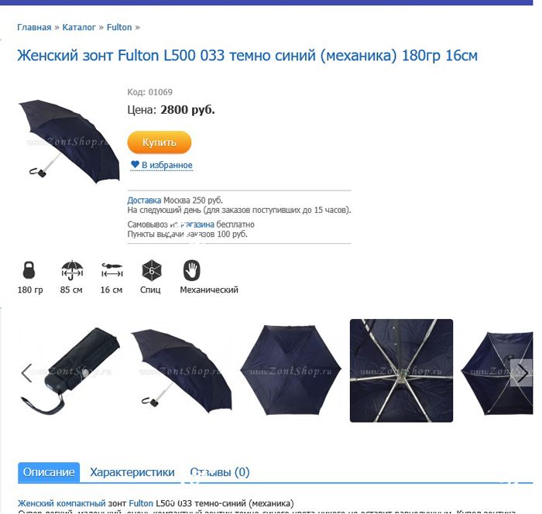
Task: Select the folded umbrella thumbnail
Action: click(x=70, y=371)
